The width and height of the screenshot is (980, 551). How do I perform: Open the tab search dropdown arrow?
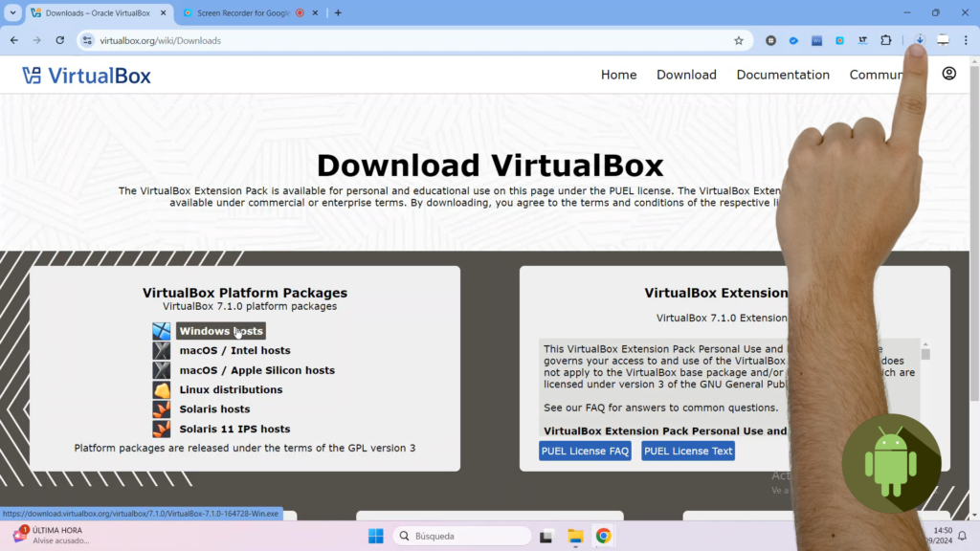(x=12, y=12)
